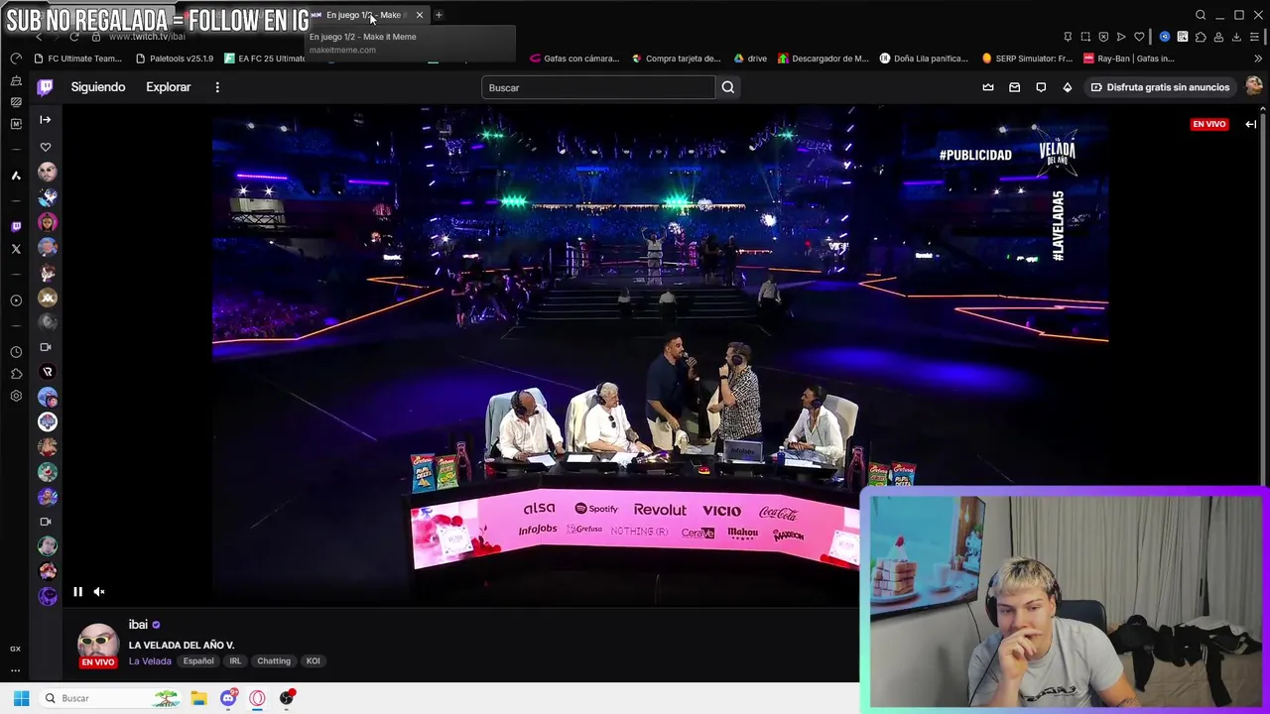The image size is (1270, 714).
Task: Open the whispers chat bubble icon
Action: point(1041,87)
